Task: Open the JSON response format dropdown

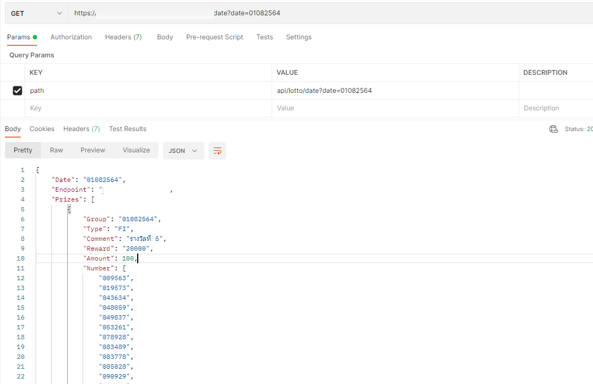Action: (x=183, y=150)
